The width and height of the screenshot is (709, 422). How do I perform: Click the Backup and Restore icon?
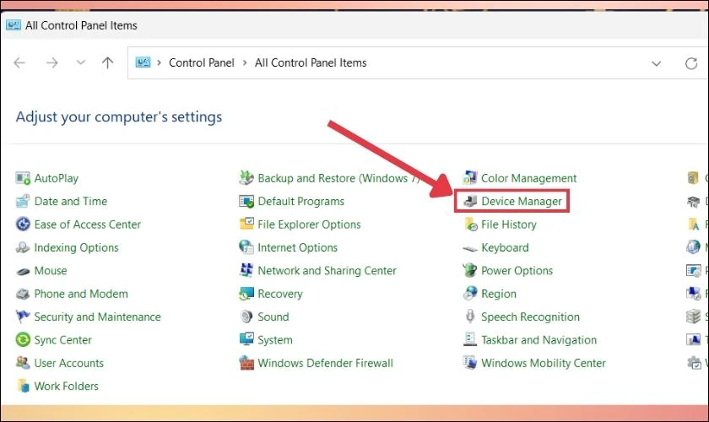246,178
